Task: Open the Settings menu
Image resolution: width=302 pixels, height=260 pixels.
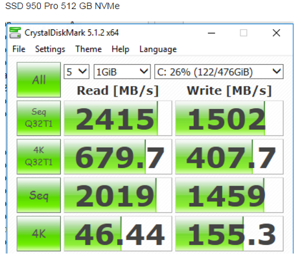Action: click(50, 49)
